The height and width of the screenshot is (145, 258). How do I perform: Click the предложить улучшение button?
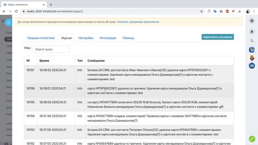[218, 37]
